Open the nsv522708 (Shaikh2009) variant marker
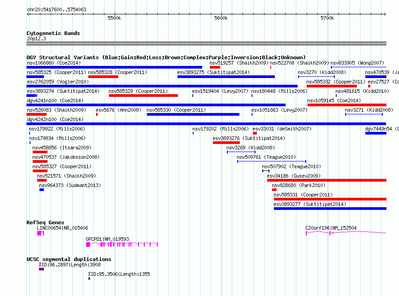 pos(271,67)
